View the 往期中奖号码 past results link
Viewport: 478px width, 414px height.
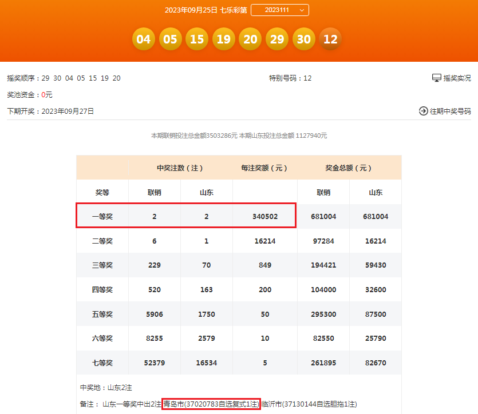coord(450,112)
